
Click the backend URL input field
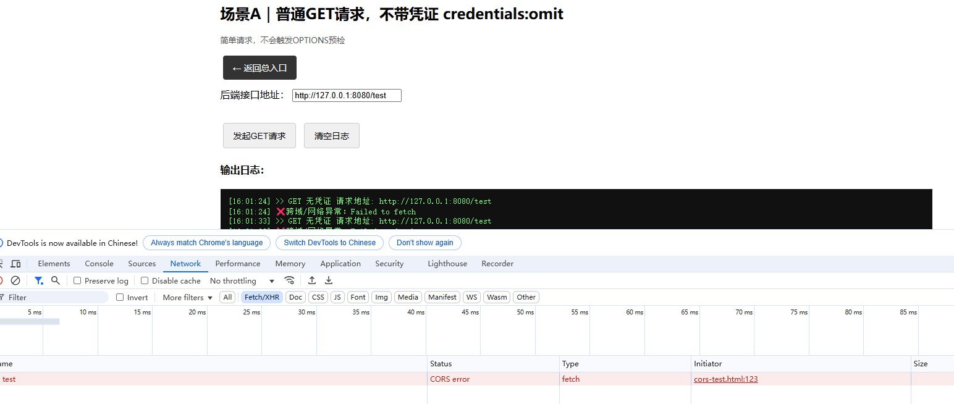(x=347, y=95)
